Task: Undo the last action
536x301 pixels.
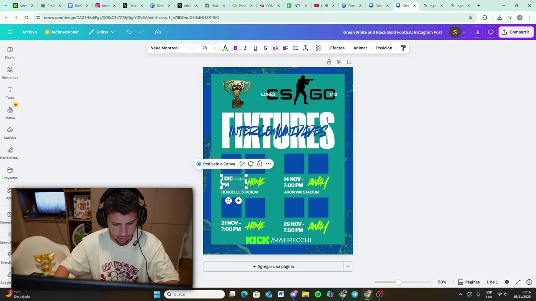Action: coord(129,32)
